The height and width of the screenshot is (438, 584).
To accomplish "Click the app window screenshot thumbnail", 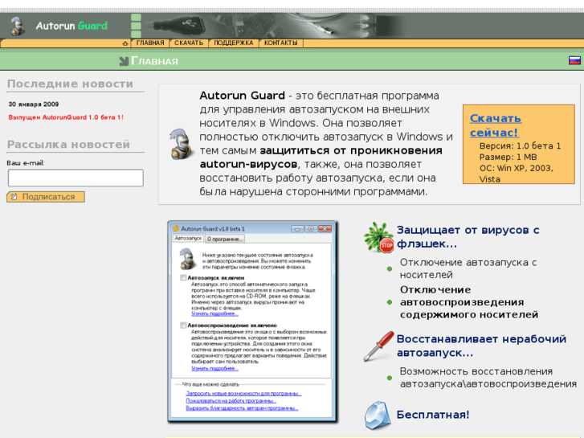I will click(x=253, y=321).
